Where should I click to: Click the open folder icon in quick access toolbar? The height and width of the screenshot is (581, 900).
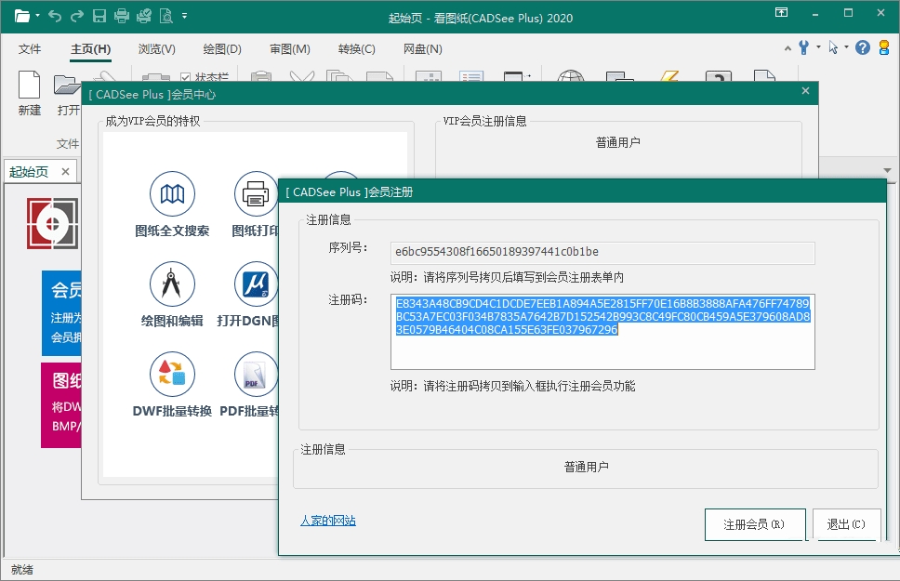(21, 16)
